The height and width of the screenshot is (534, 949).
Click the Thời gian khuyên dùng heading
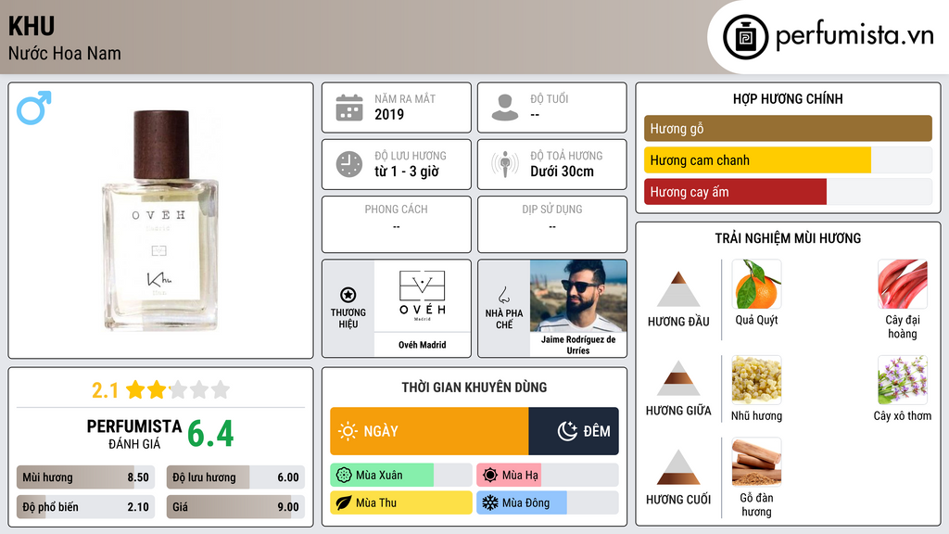[474, 388]
